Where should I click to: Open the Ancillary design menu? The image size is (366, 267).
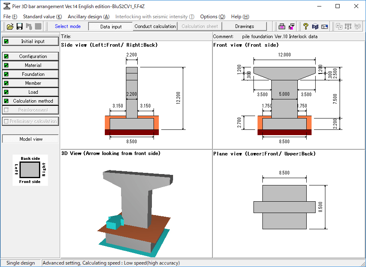click(89, 17)
